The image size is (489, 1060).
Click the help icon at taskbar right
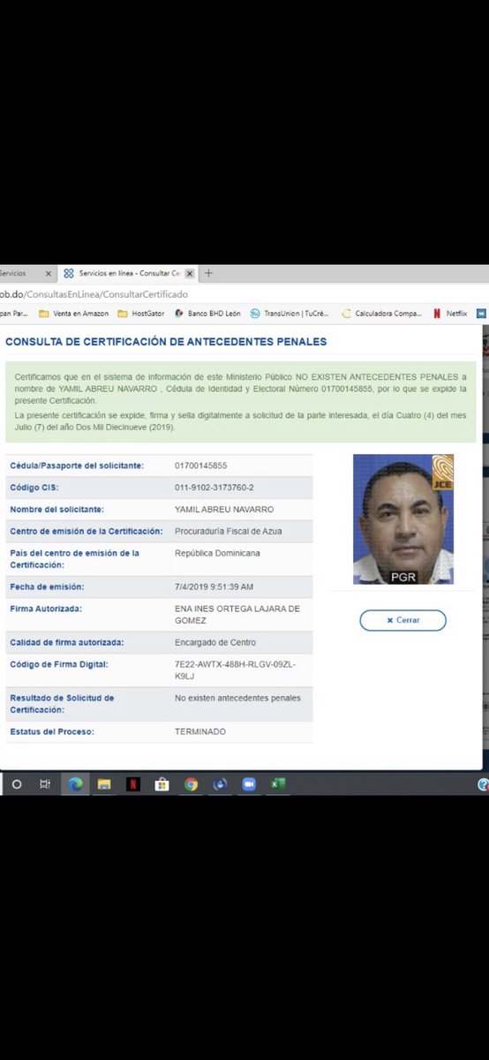pyautogui.click(x=483, y=784)
